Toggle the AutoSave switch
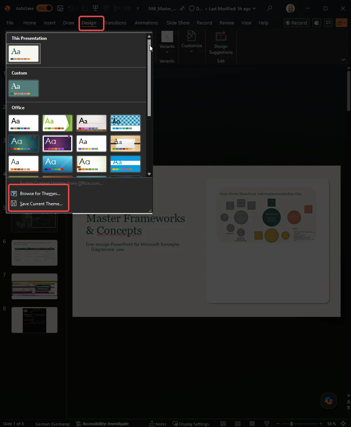 (45, 8)
